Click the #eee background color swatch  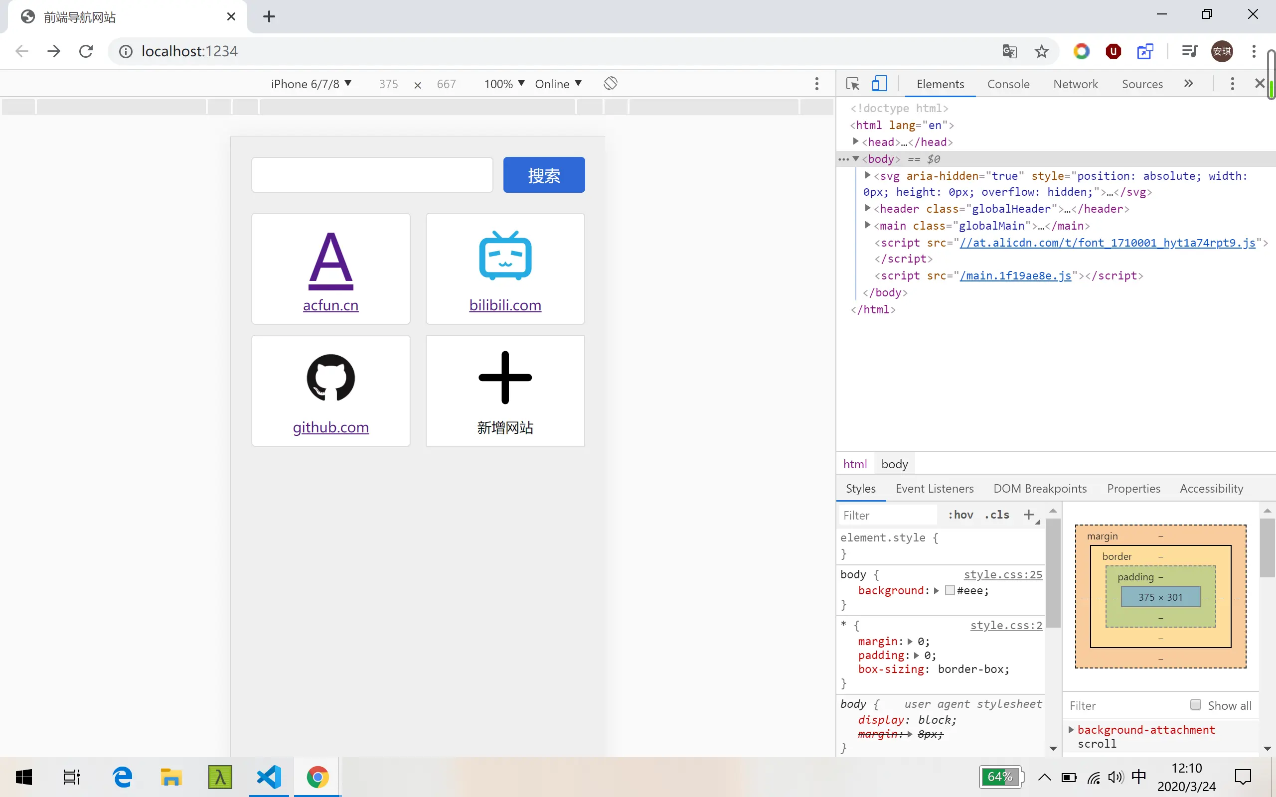click(950, 590)
